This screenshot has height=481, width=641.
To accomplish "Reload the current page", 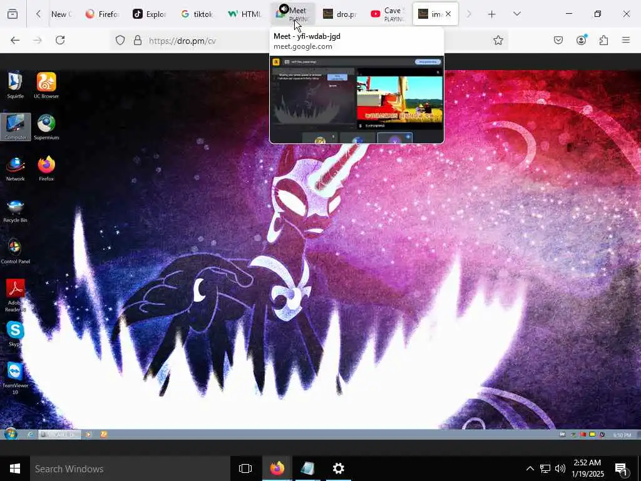I will 60,40.
